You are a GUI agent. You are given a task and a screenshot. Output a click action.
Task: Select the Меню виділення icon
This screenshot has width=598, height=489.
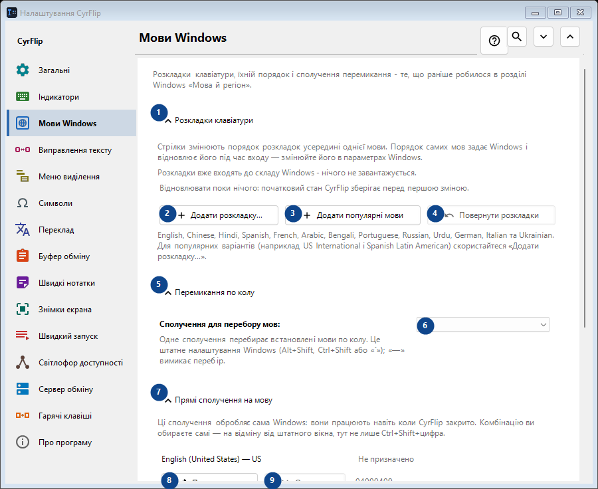point(23,176)
